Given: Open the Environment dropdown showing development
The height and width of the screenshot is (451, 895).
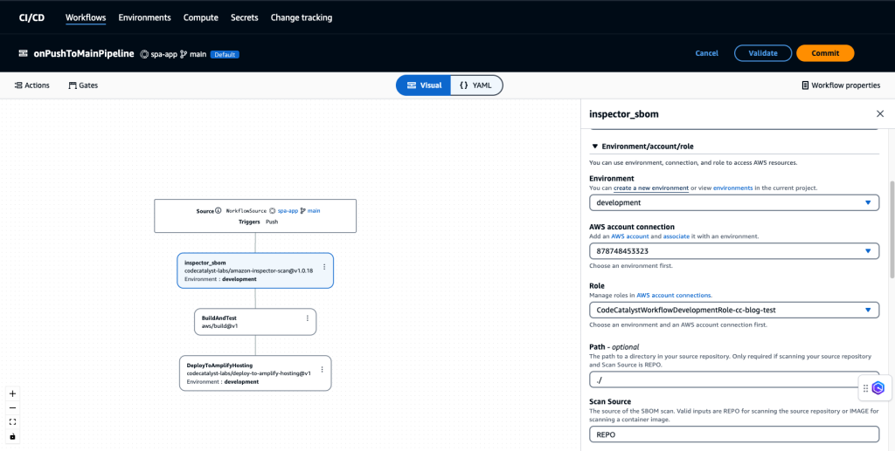Looking at the screenshot, I should pos(734,202).
